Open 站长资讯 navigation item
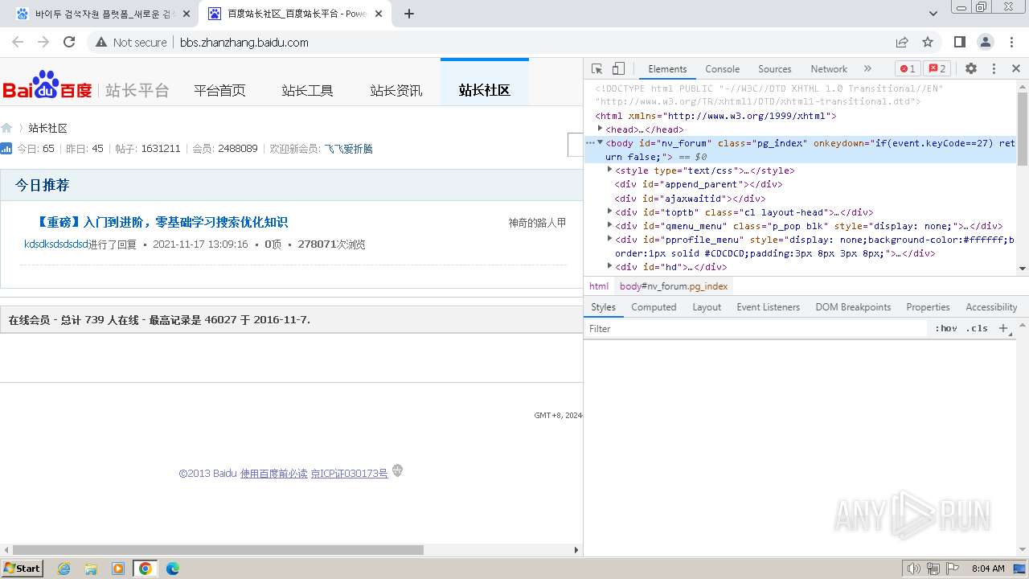This screenshot has height=579, width=1029. coord(396,90)
